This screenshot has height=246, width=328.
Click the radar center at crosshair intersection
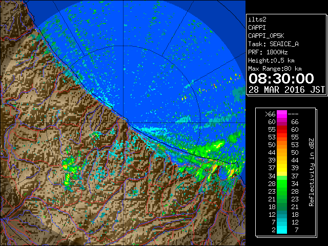[x=124, y=122]
